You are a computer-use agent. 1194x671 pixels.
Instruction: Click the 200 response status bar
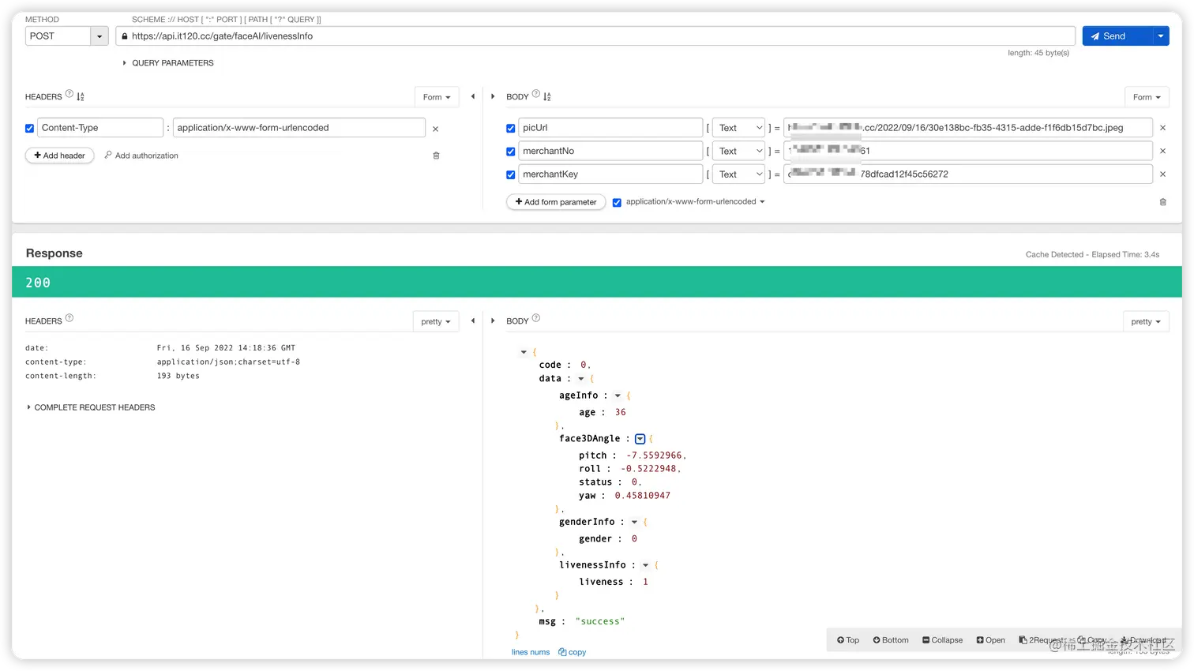point(597,283)
